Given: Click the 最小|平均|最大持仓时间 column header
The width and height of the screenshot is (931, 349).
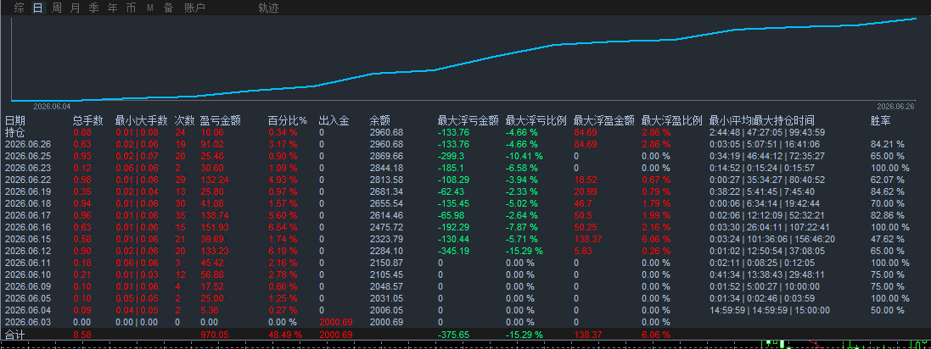Looking at the screenshot, I should click(x=762, y=121).
